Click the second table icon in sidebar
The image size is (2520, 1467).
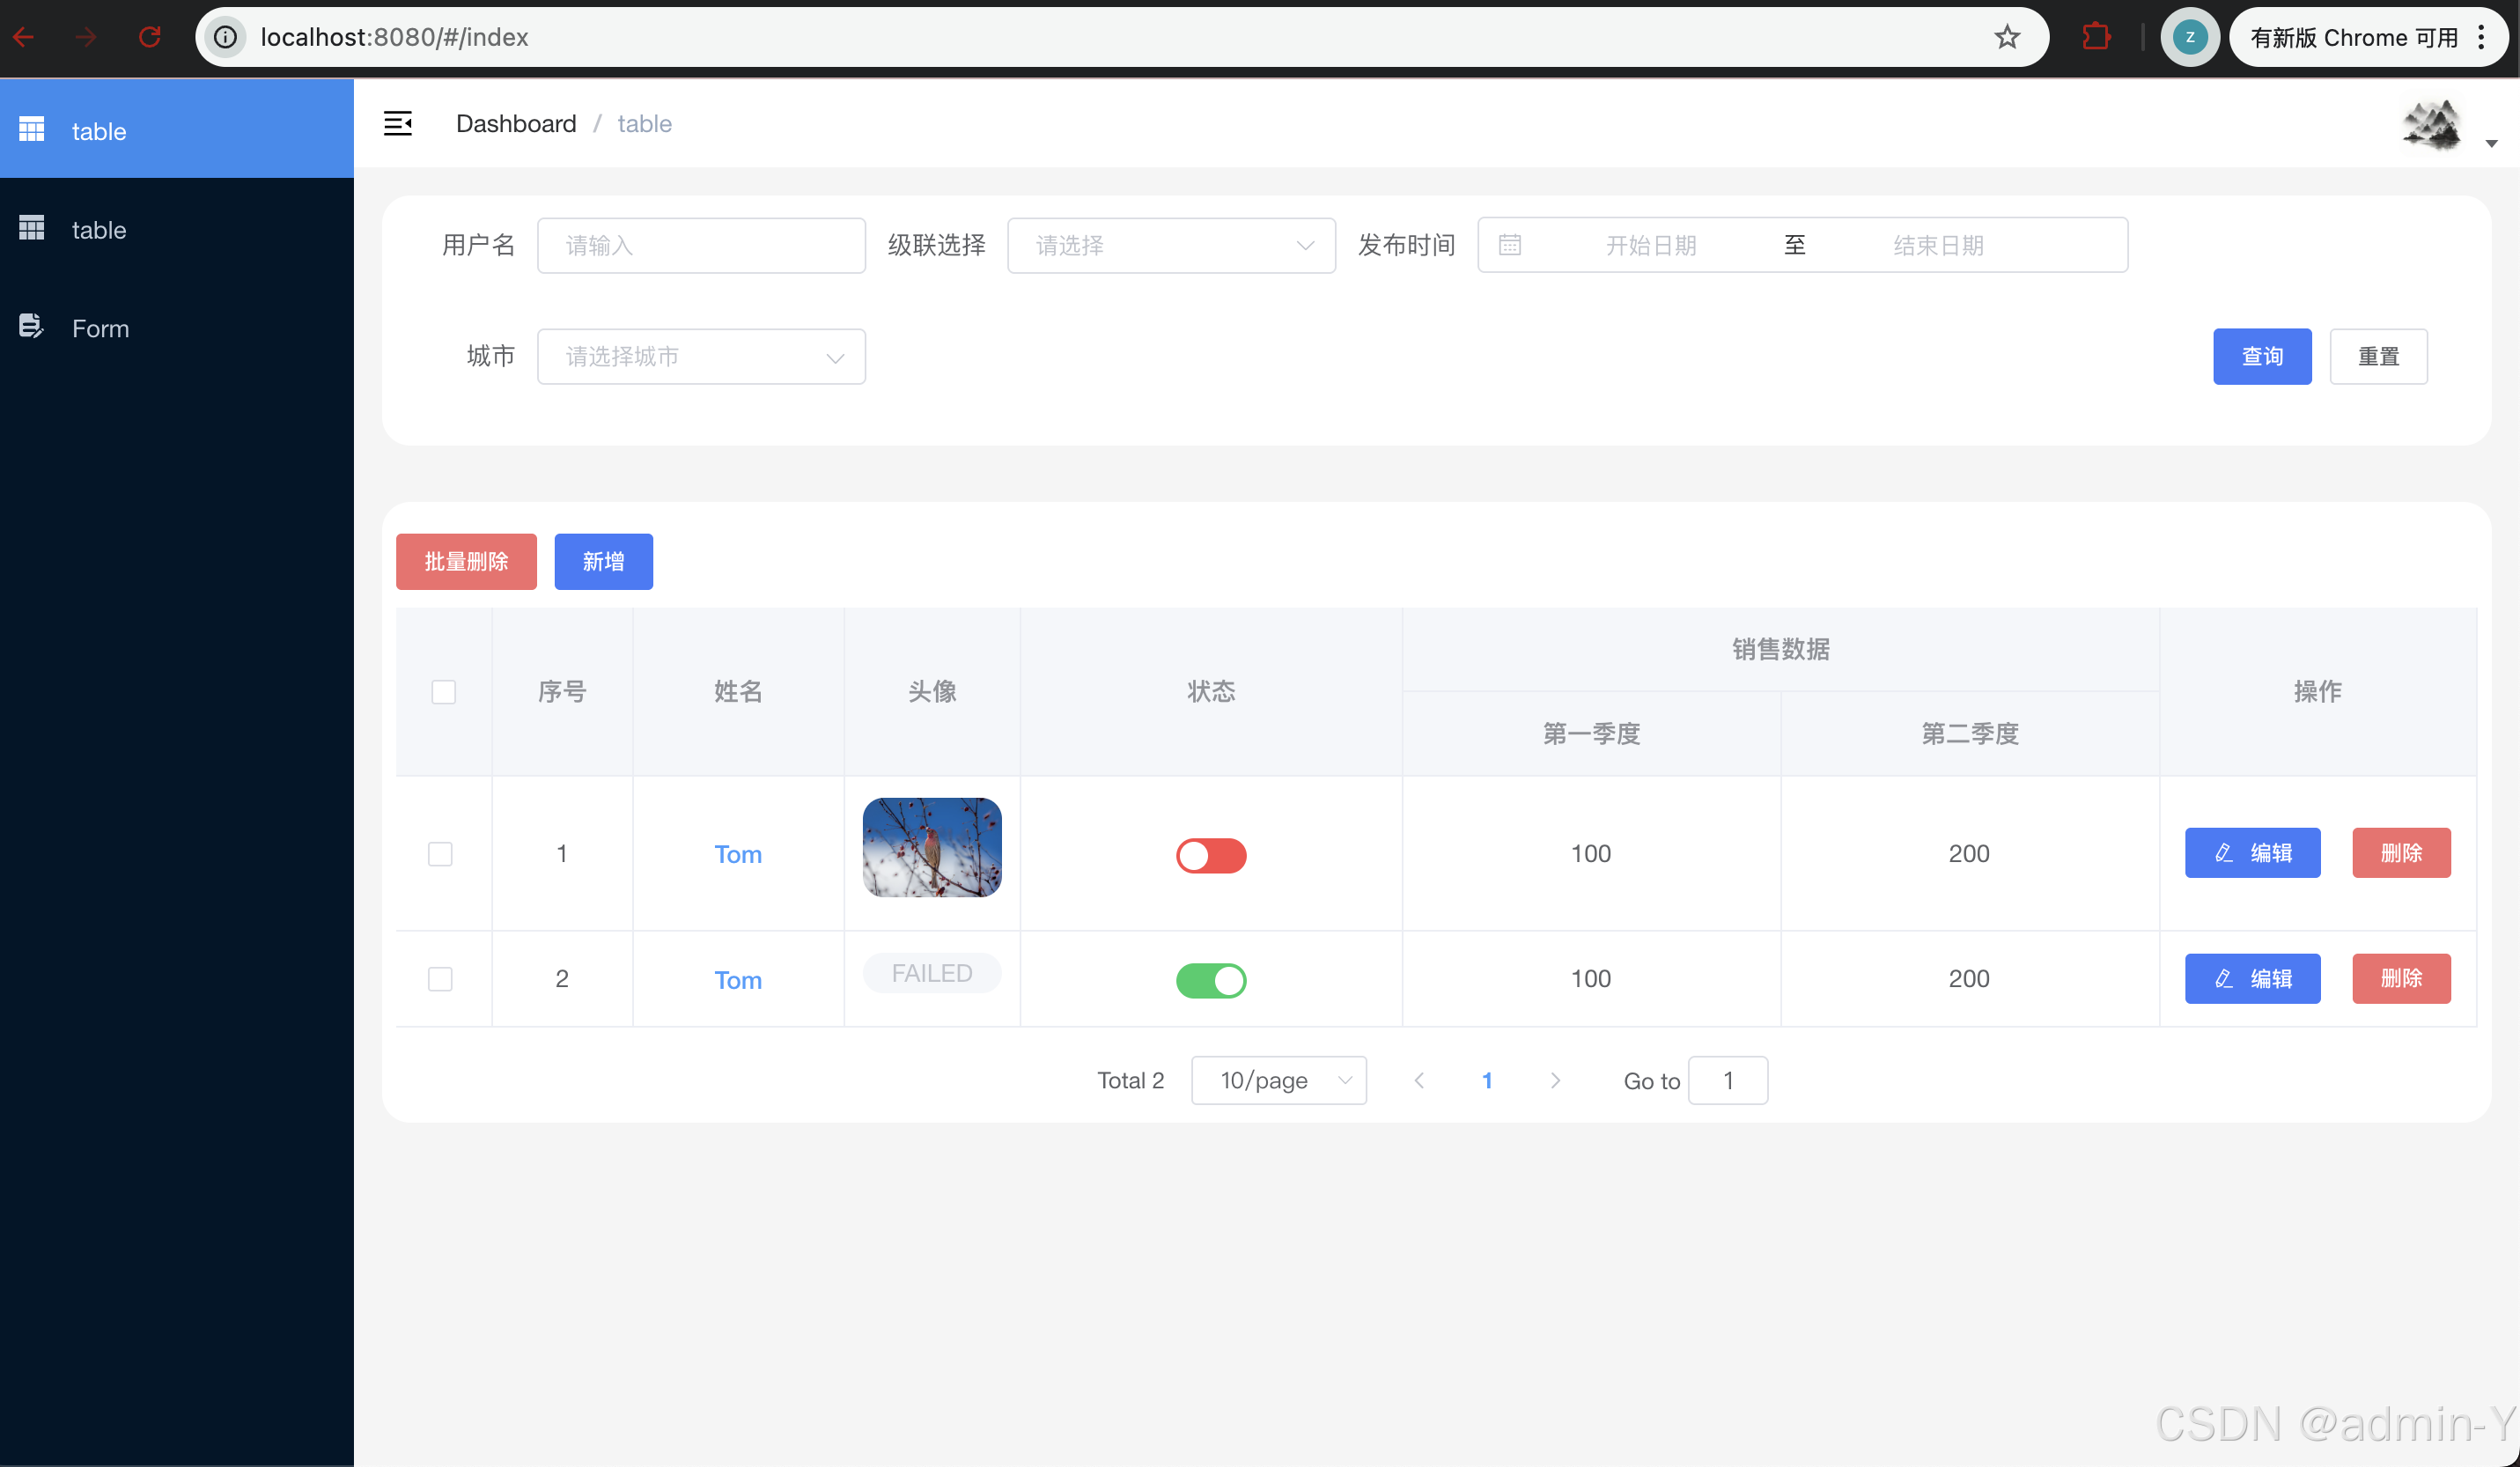[31, 228]
